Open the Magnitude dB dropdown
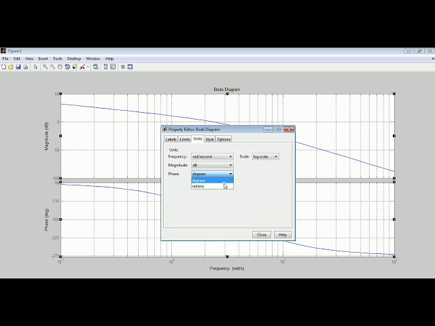 212,165
